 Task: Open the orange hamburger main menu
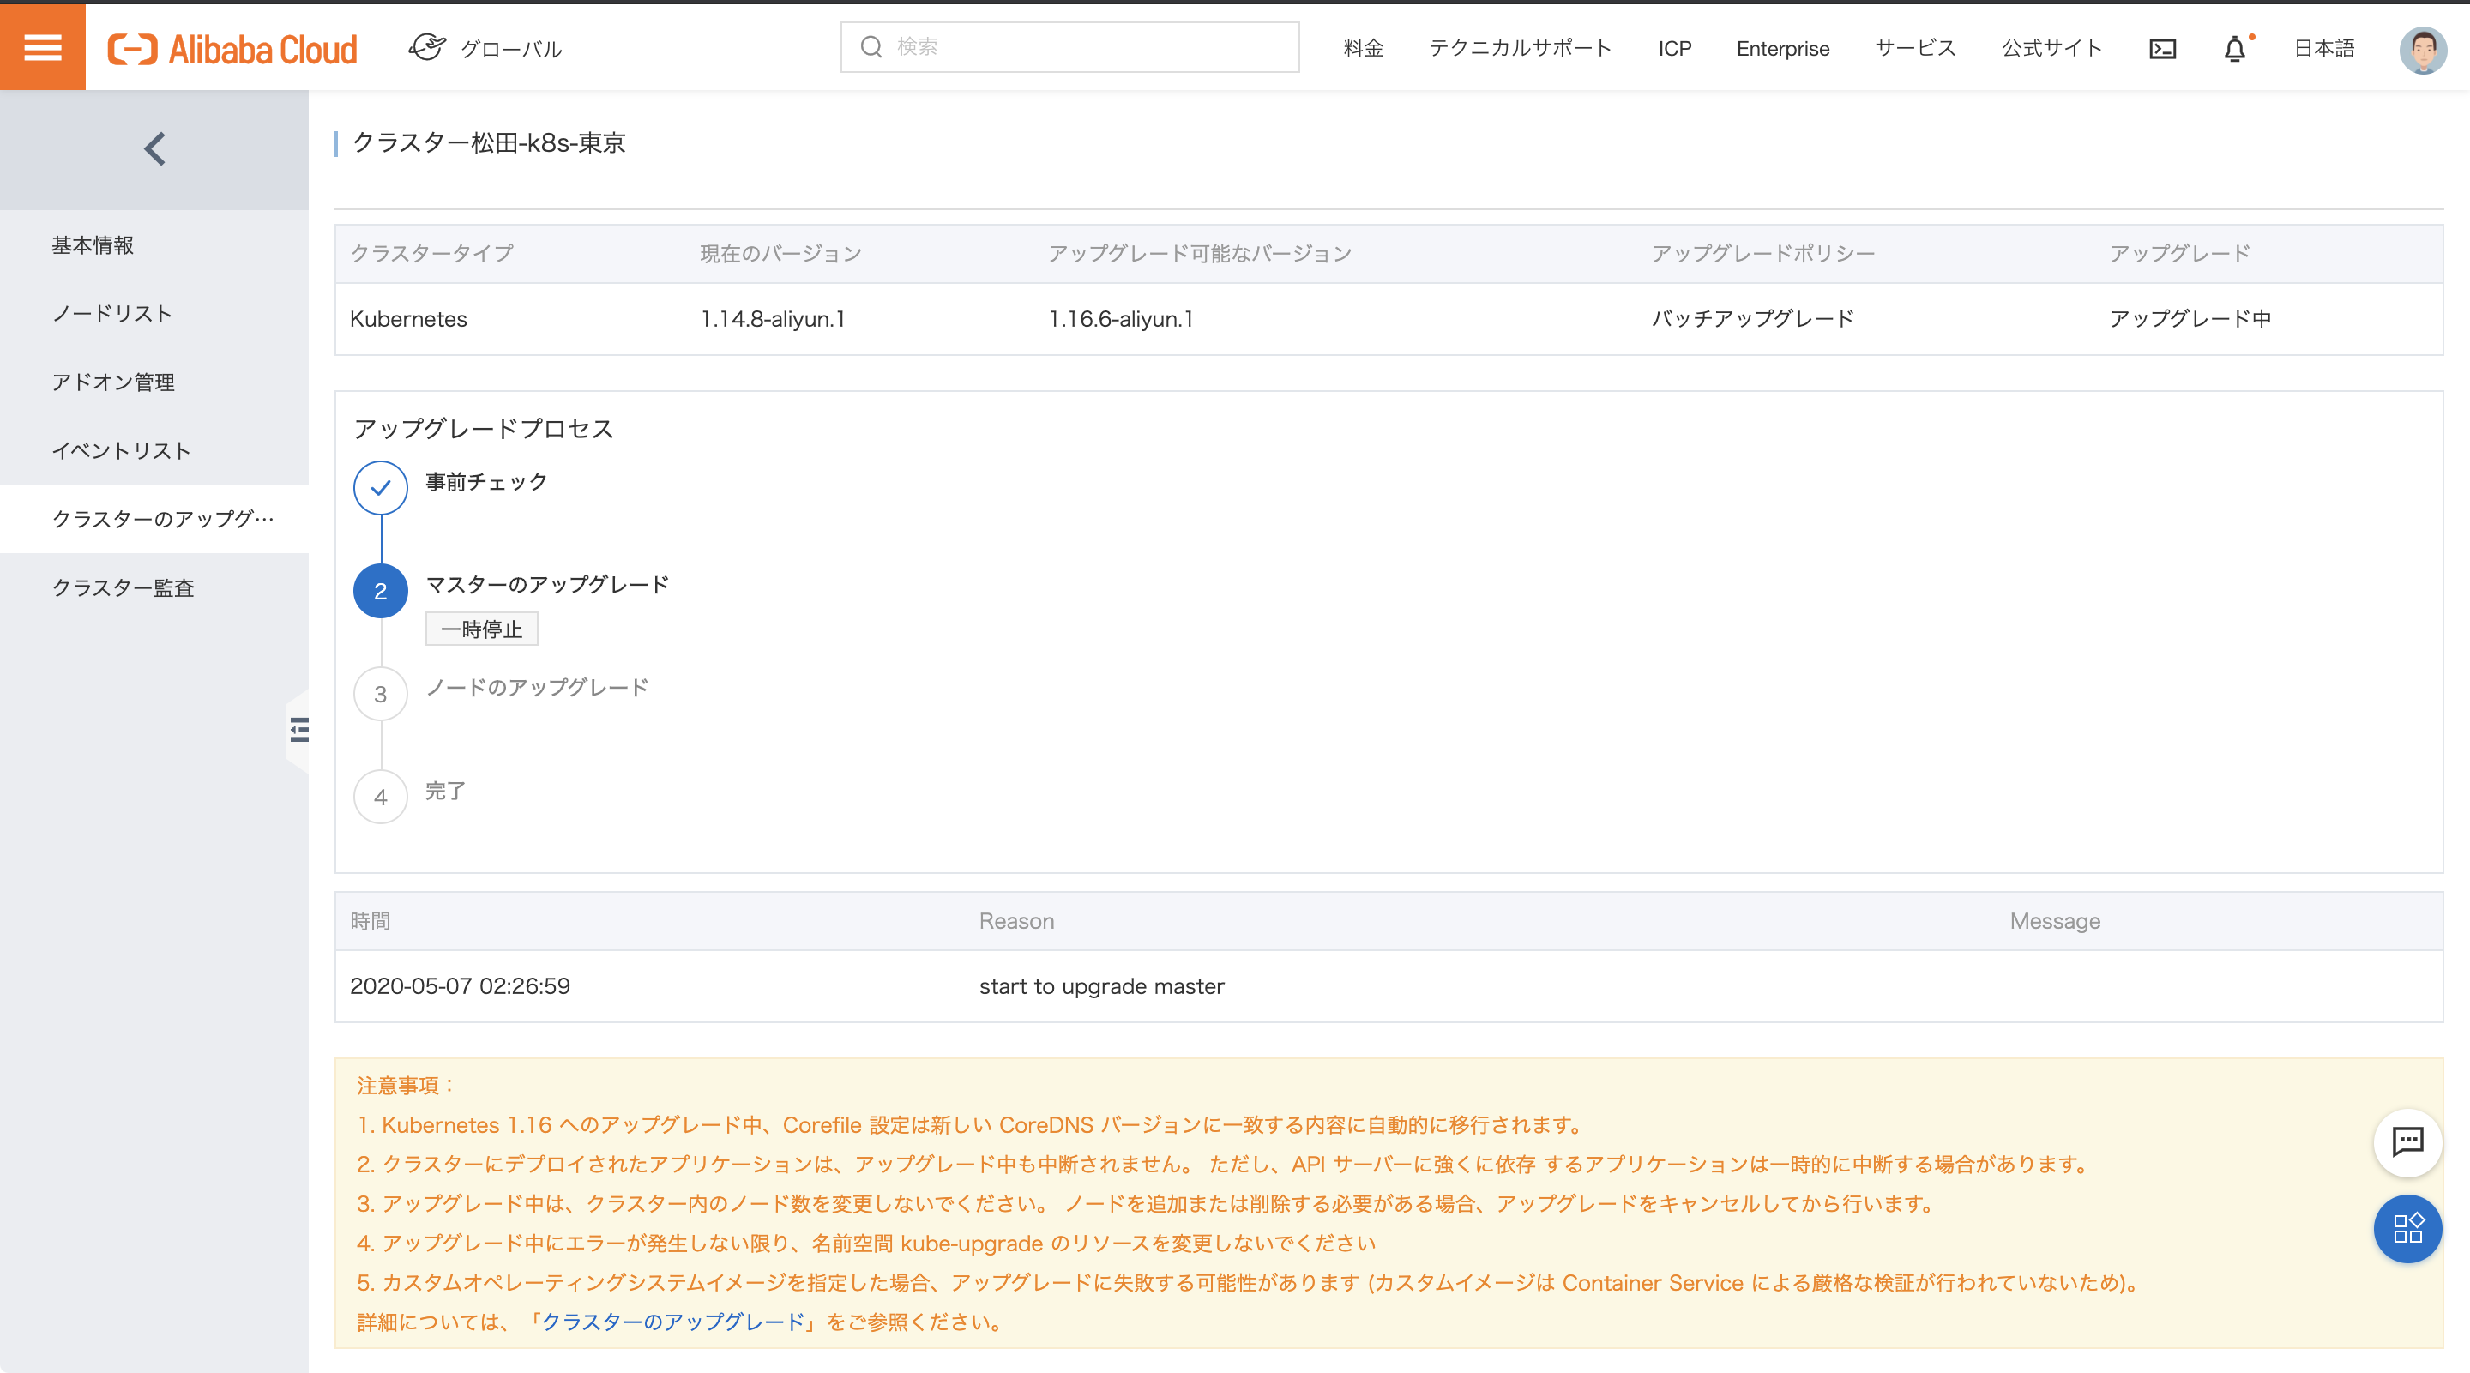click(x=42, y=47)
